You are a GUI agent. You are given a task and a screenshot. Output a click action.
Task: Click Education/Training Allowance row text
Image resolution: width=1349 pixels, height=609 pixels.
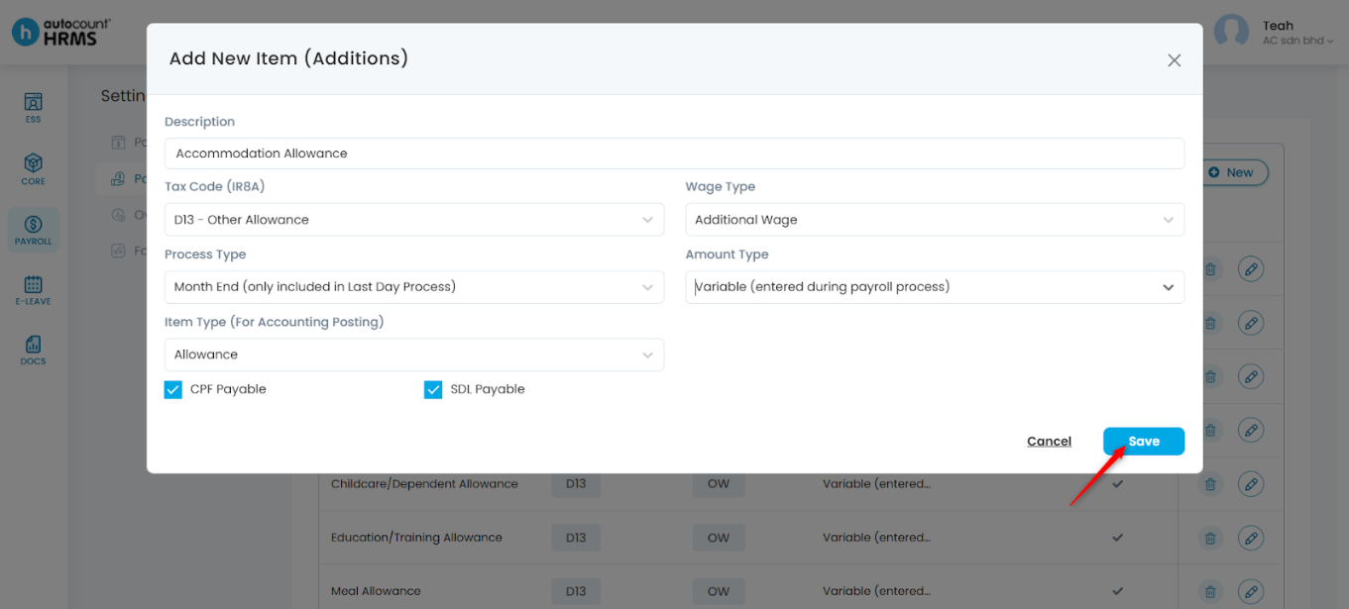tap(416, 538)
